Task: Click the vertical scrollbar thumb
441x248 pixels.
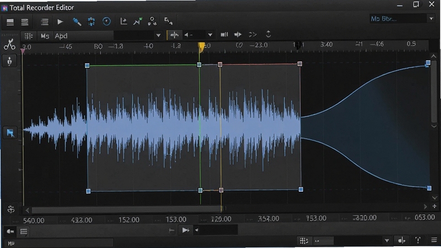Action: [x=434, y=91]
